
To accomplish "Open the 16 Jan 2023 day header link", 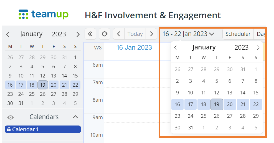I will pos(134,47).
